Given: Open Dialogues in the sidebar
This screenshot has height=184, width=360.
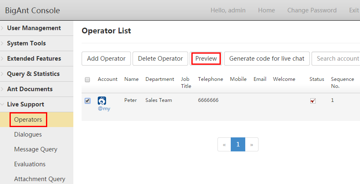Looking at the screenshot, I should click(x=28, y=134).
